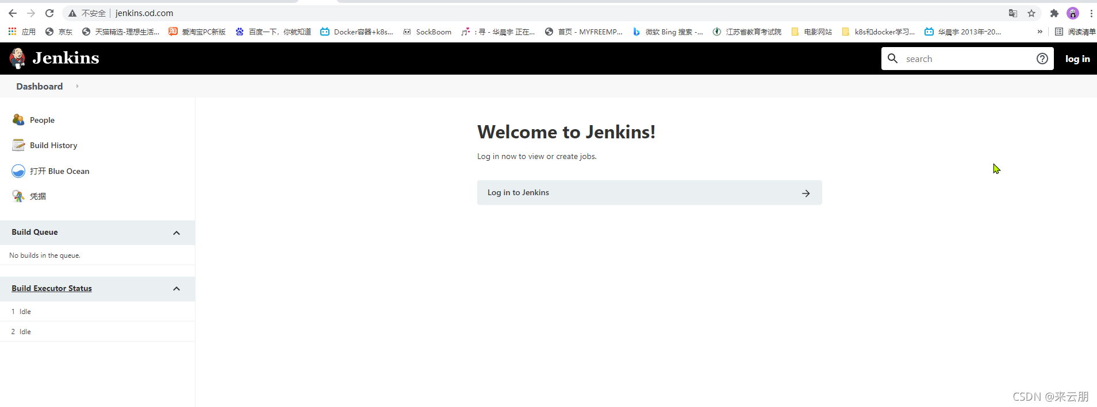
Task: Open the Build Executor Status link
Action: (x=52, y=288)
